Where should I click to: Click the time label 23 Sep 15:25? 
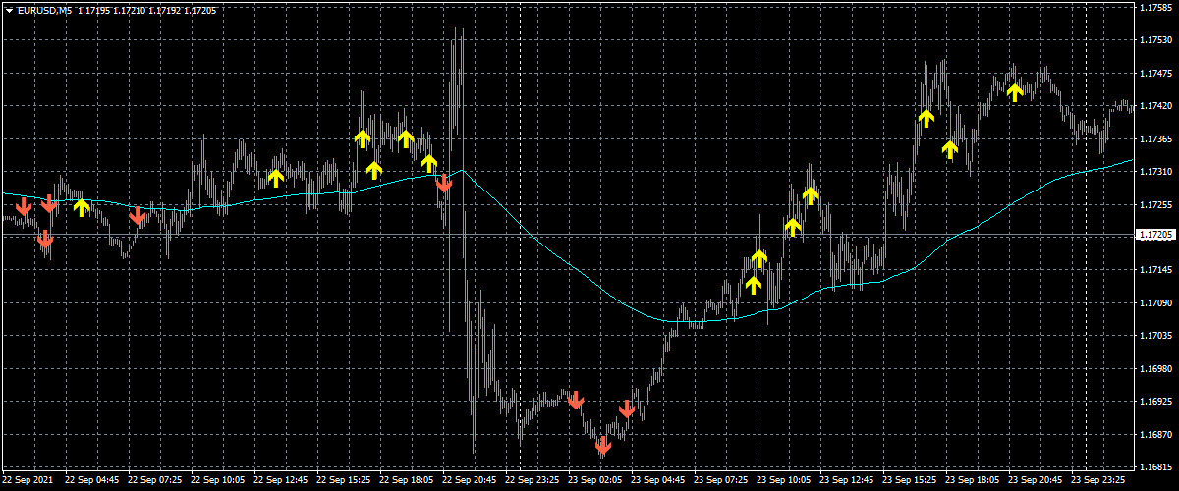[909, 481]
